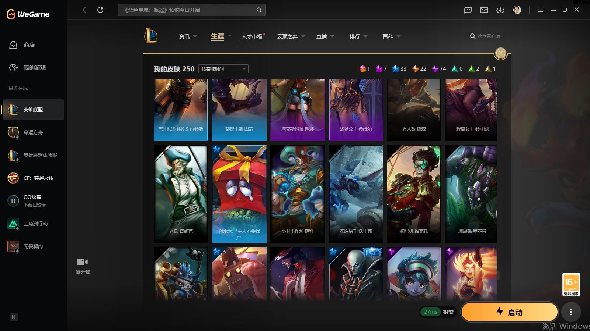Click the skin list scrollbar
The width and height of the screenshot is (590, 331).
499,275
